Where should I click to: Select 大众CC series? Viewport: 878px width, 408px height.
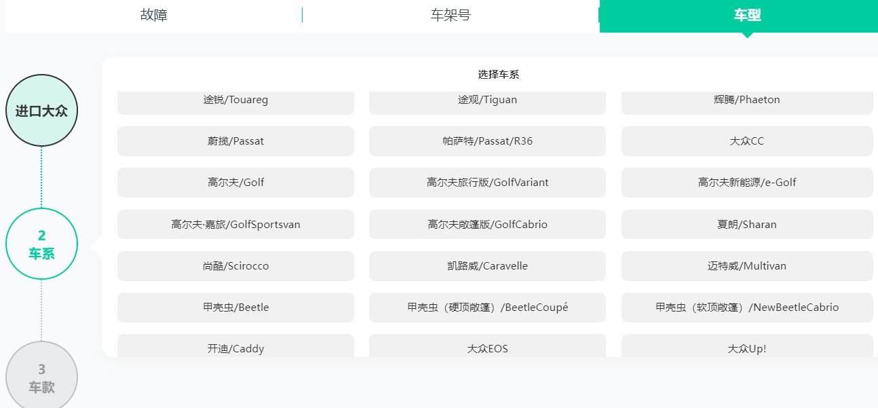[746, 141]
